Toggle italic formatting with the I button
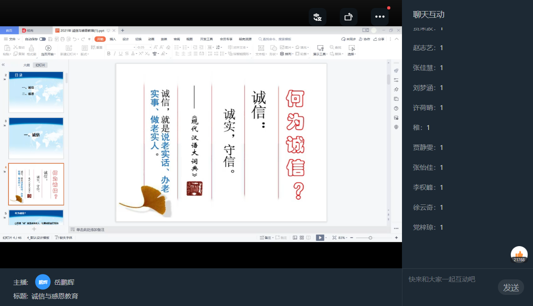533x306 pixels. 115,54
